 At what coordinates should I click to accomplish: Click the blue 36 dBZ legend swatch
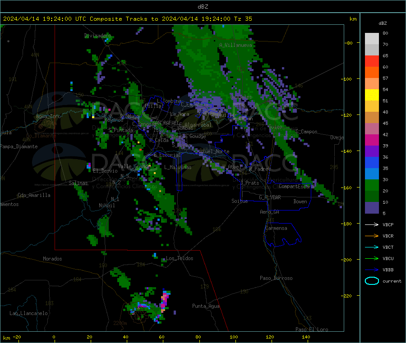click(x=372, y=162)
